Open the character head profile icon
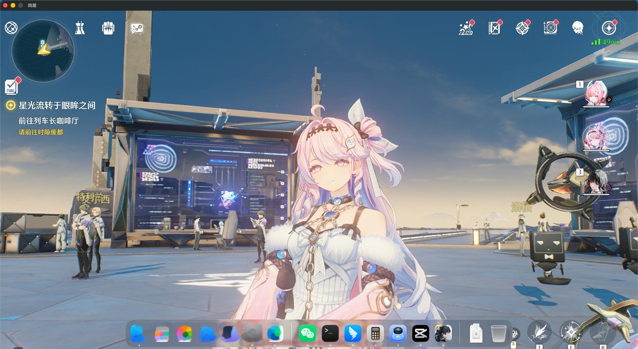638x349 pixels. pos(578,28)
